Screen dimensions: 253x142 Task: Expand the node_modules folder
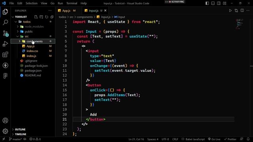[18, 26]
